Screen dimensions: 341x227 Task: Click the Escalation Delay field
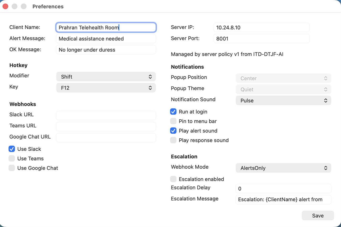pos(283,189)
